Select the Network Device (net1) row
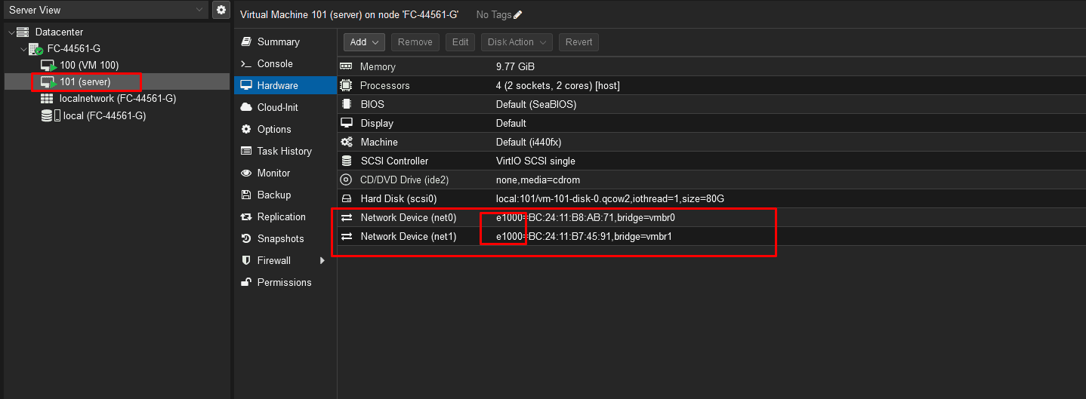 710,236
